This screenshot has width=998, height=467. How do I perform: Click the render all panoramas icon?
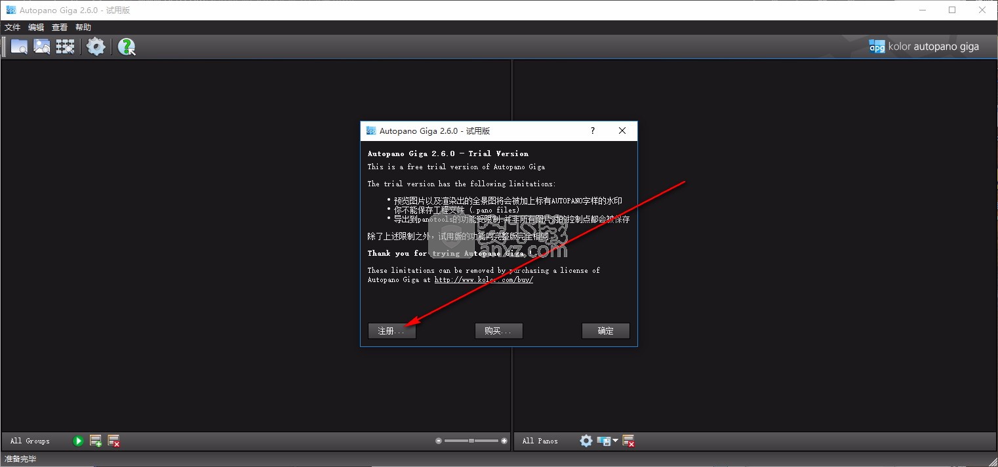604,441
